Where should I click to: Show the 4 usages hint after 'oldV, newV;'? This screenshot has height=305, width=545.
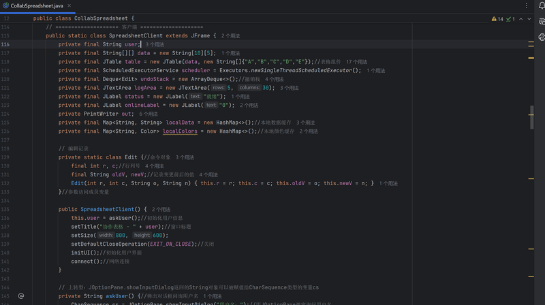tap(208, 175)
